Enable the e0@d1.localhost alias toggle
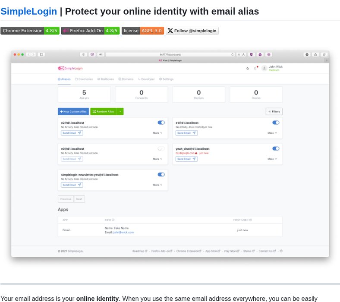 coord(161,149)
